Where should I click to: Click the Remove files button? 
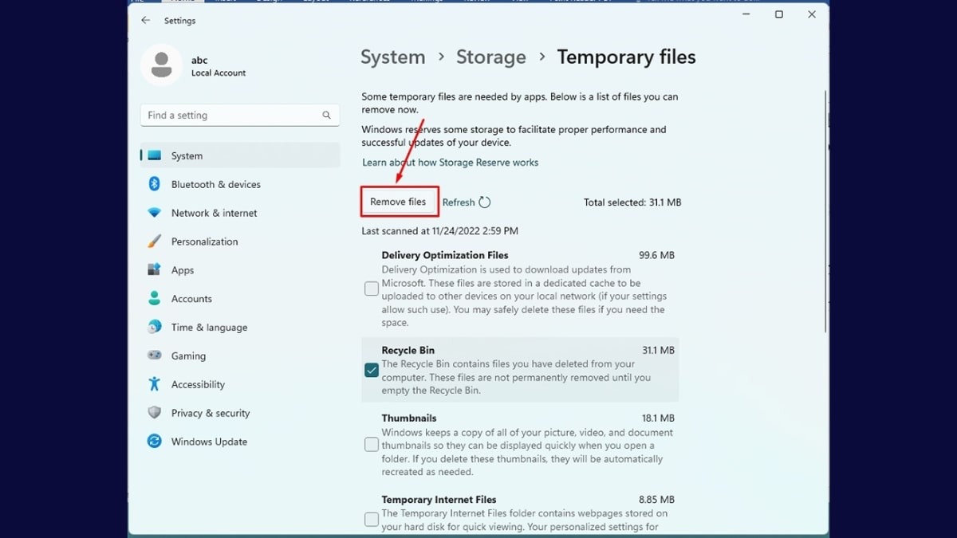coord(398,202)
